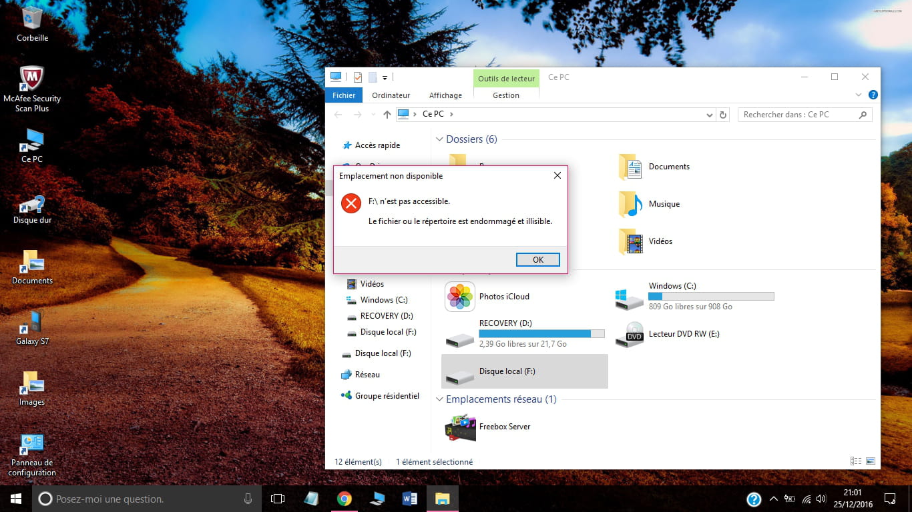Switch to large icons view in status bar
Screen dimensions: 912x512
pos(871,461)
